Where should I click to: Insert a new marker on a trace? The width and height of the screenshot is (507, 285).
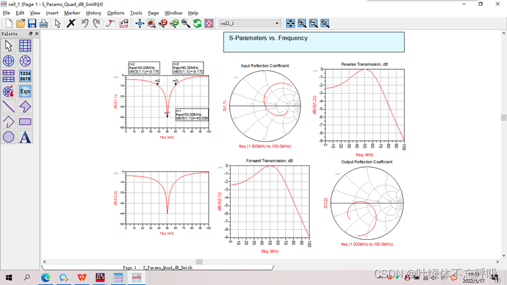110,23
